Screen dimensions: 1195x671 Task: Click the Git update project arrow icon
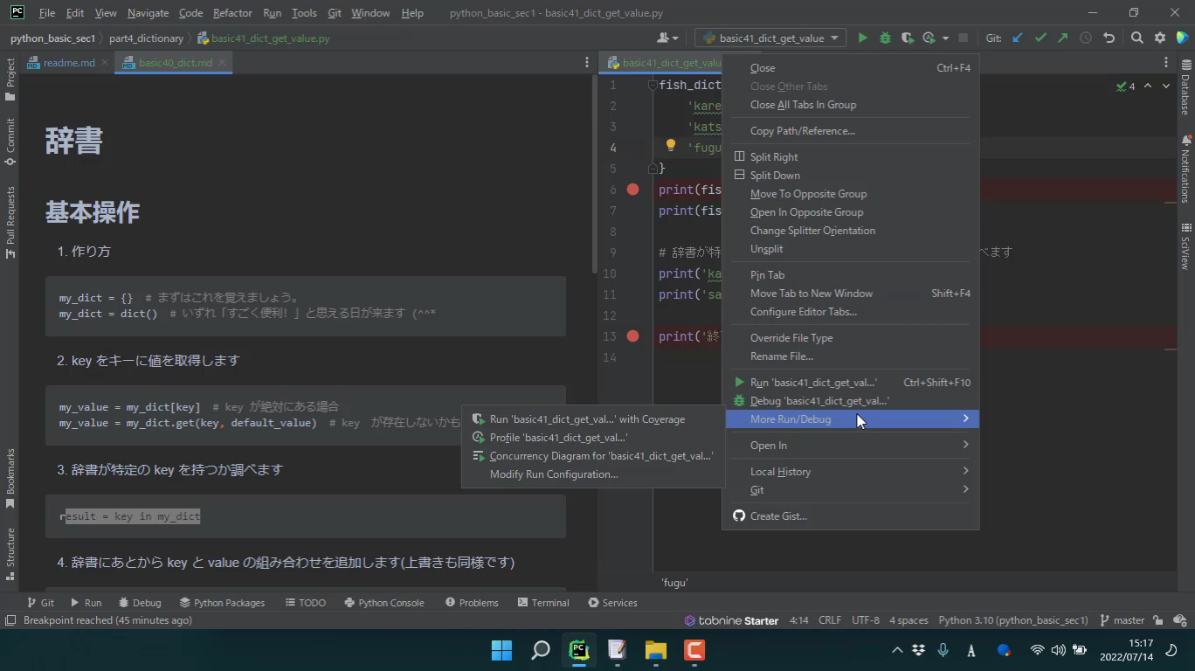click(1018, 38)
